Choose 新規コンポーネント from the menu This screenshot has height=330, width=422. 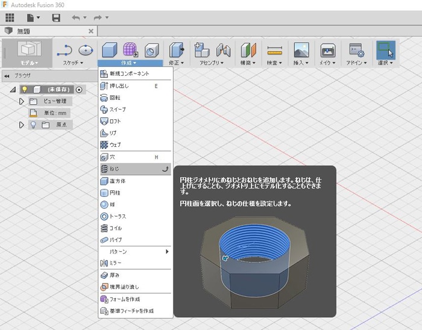tap(136, 73)
